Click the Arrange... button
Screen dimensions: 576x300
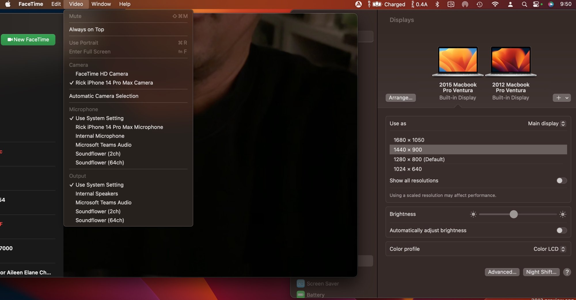[x=401, y=98]
